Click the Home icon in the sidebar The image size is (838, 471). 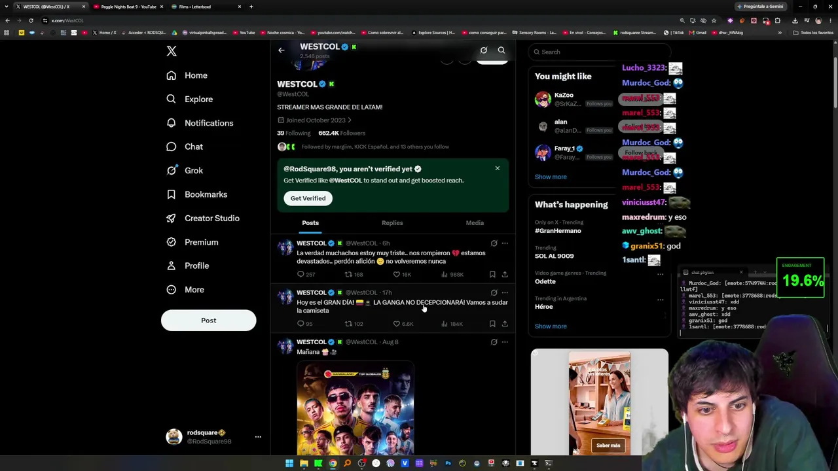click(172, 75)
